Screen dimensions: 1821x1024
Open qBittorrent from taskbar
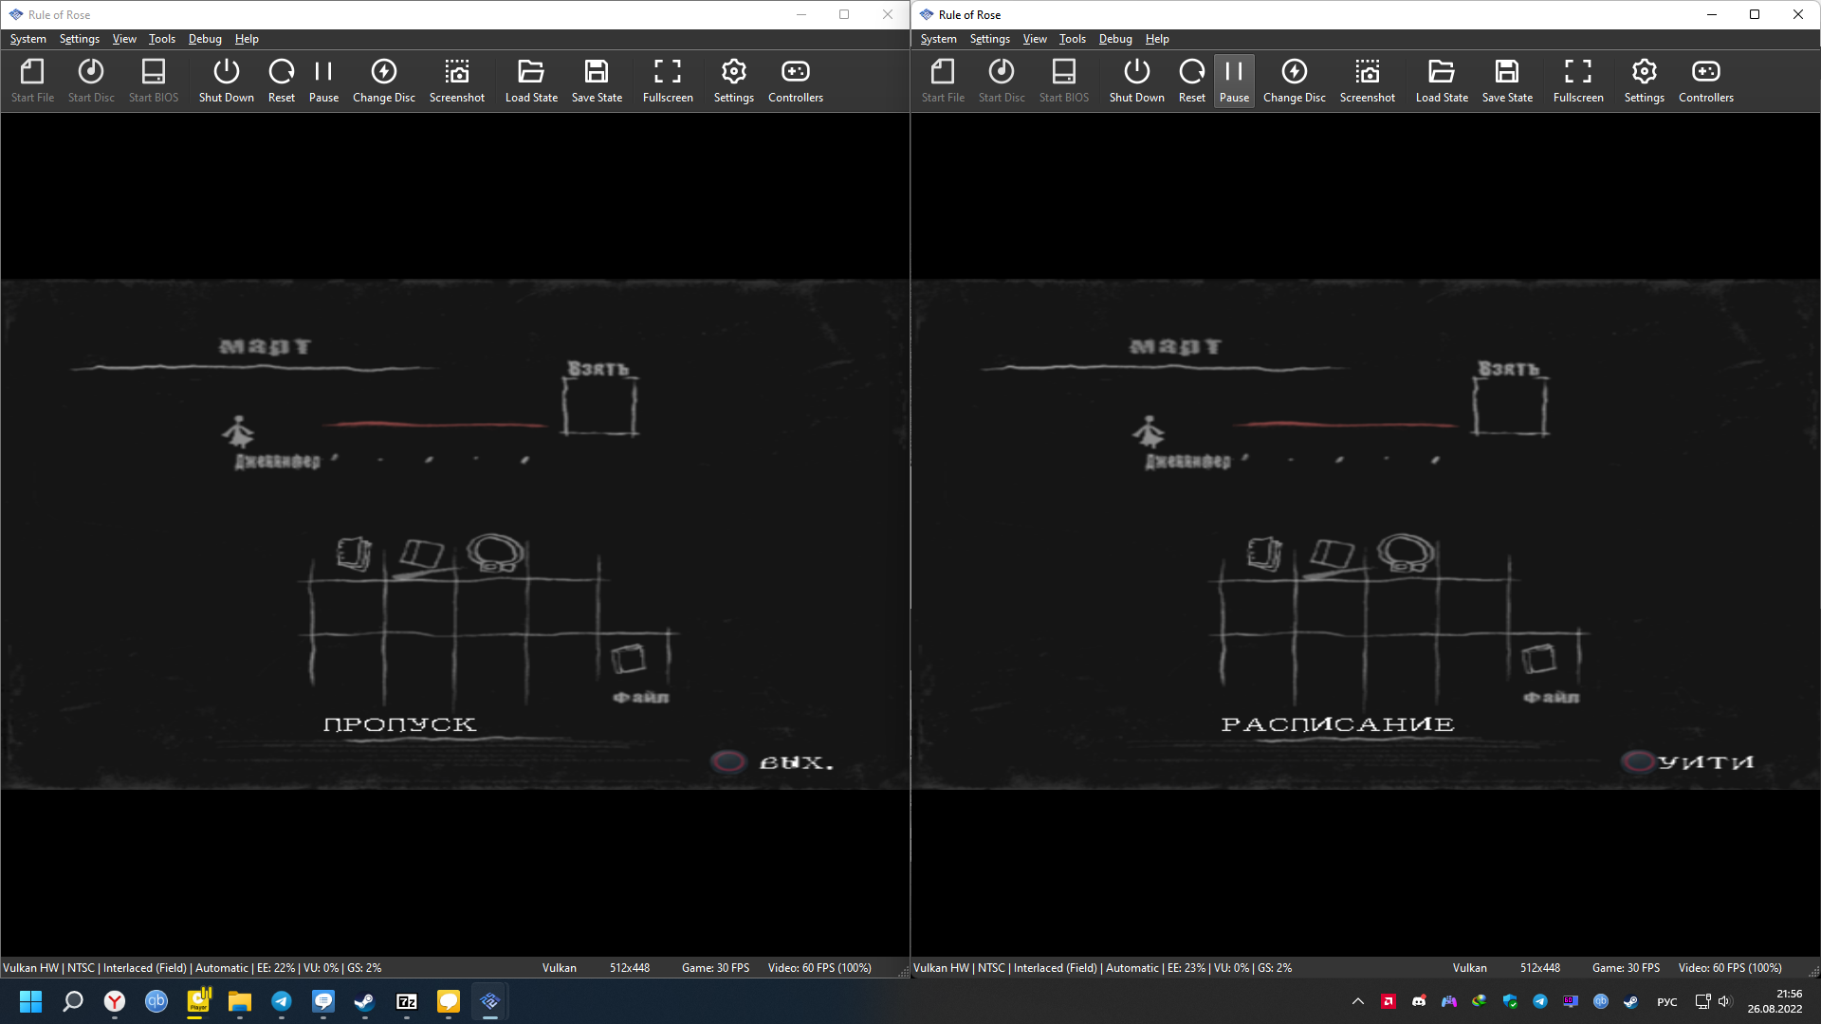click(x=156, y=1001)
